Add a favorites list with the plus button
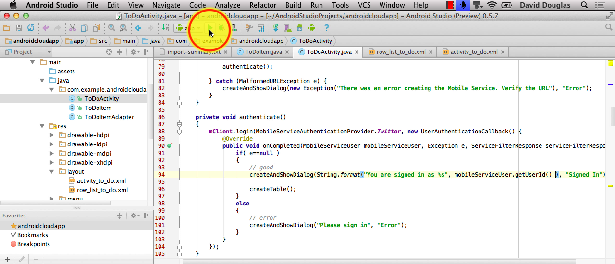 pyautogui.click(x=7, y=259)
